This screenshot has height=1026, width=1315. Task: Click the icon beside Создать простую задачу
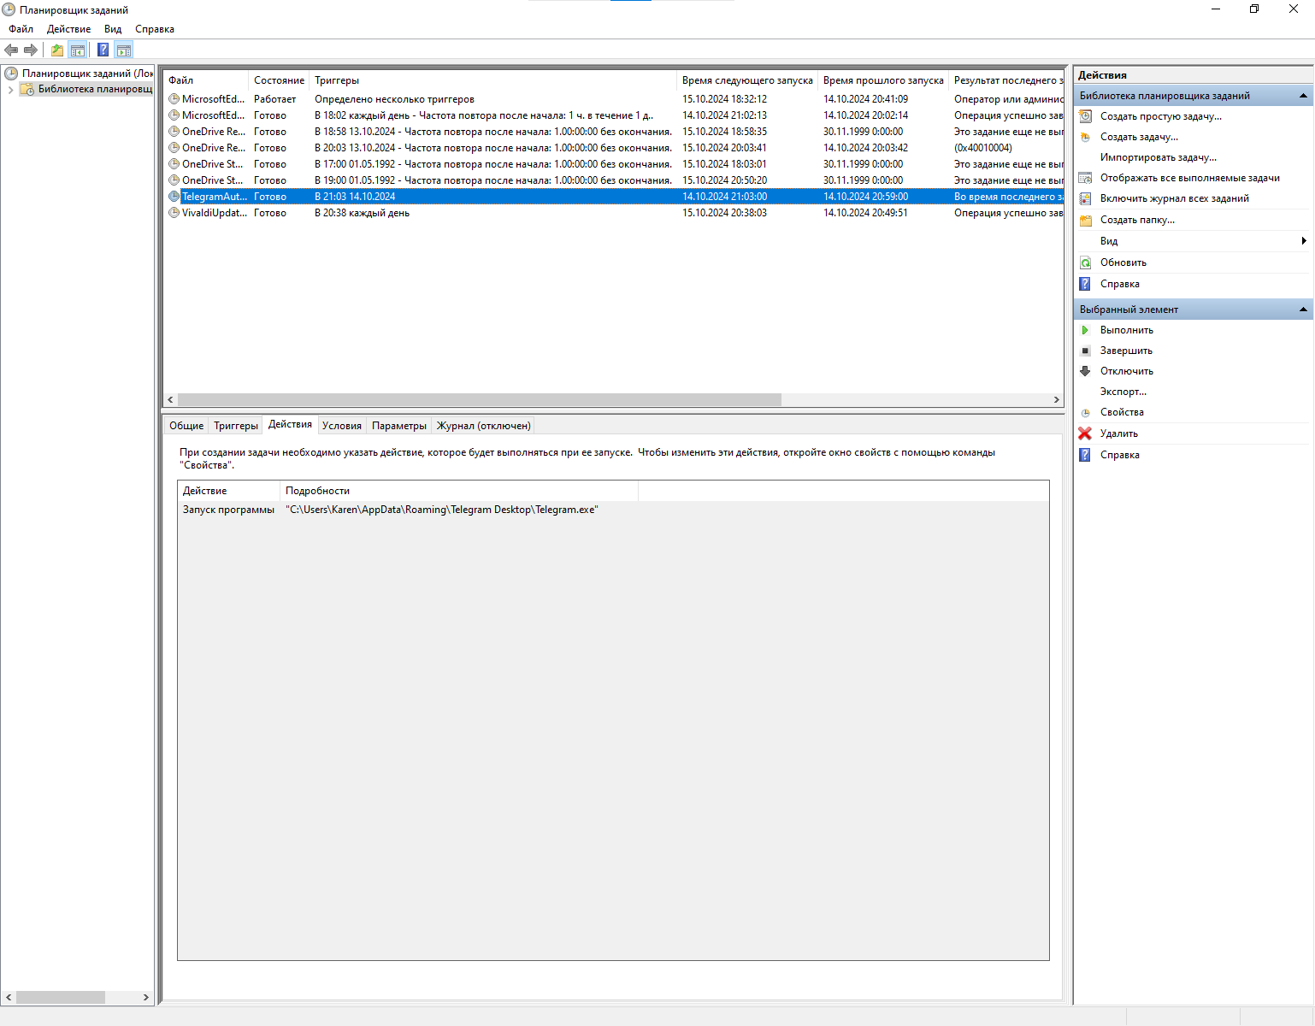(x=1086, y=116)
